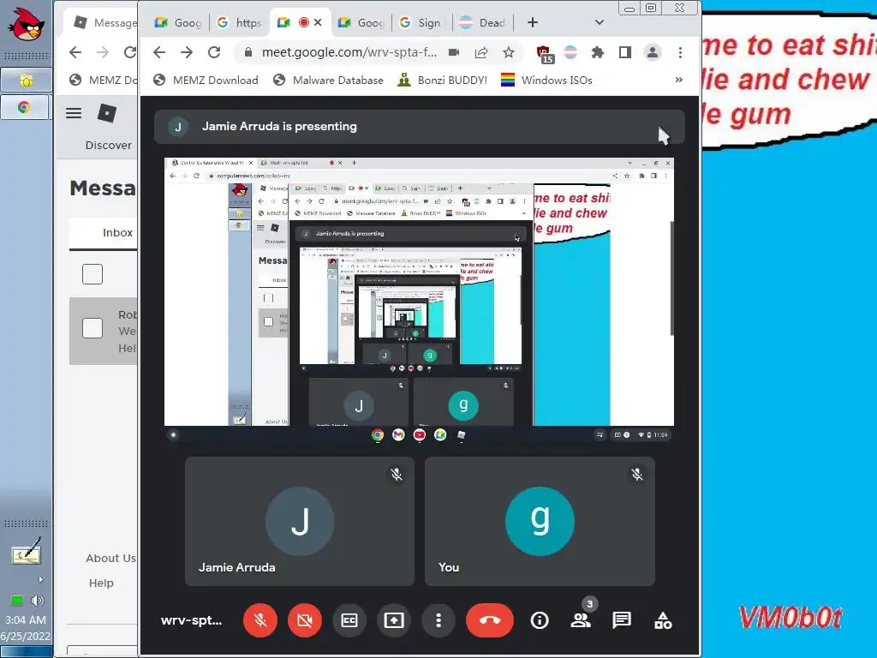Click the Present now button

pyautogui.click(x=394, y=620)
